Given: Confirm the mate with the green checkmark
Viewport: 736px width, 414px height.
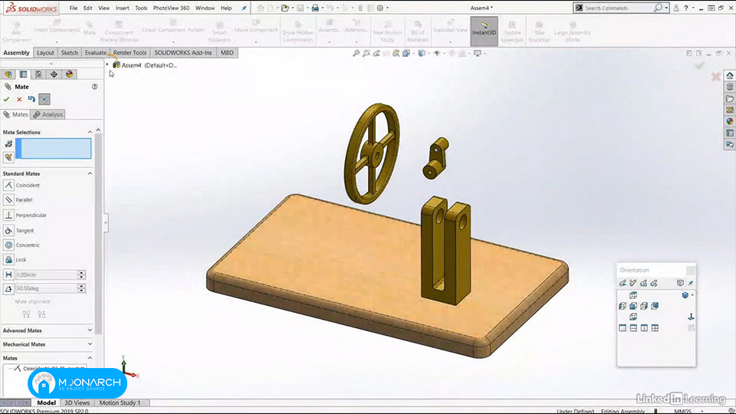Looking at the screenshot, I should [7, 99].
